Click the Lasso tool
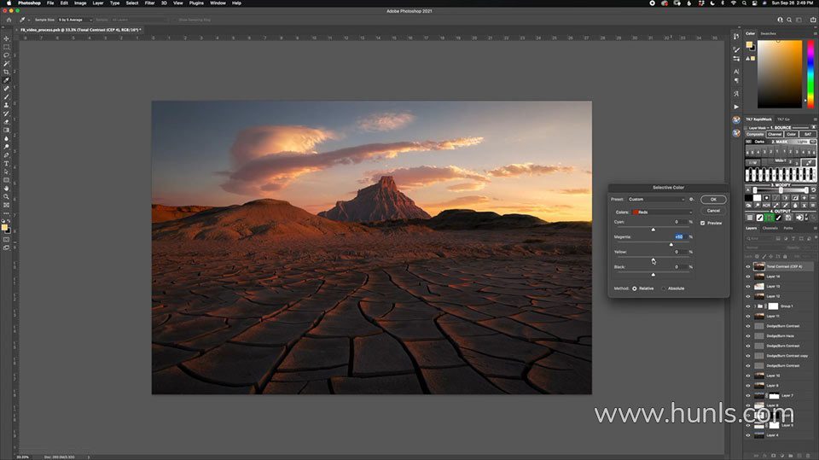This screenshot has height=460, width=819. click(x=6, y=55)
